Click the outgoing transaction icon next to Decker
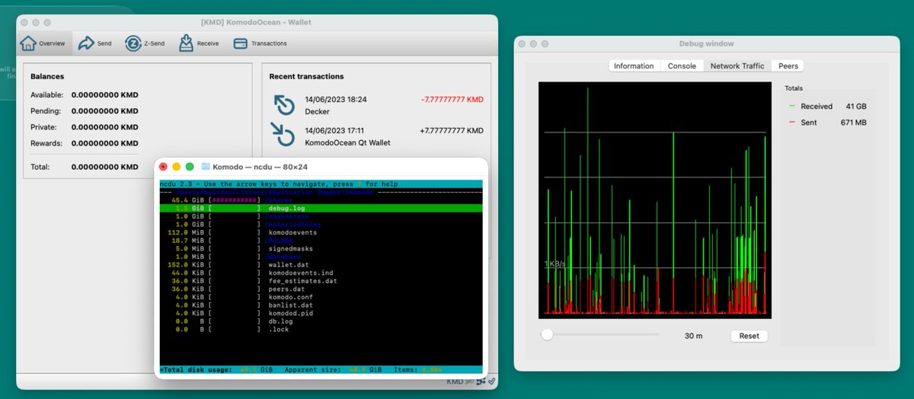This screenshot has height=399, width=914. pos(284,104)
